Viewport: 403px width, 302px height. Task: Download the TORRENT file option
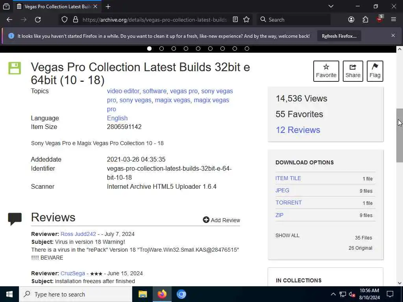288,203
